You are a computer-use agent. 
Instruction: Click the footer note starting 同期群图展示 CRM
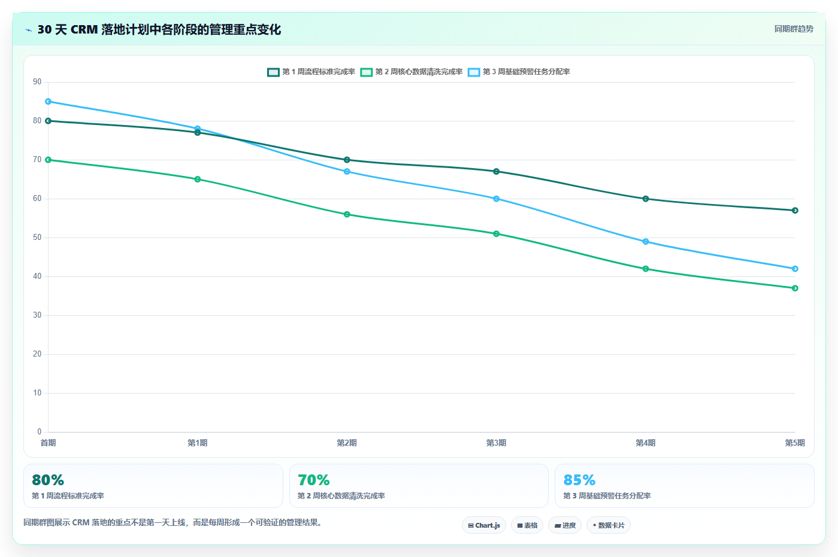(x=174, y=522)
